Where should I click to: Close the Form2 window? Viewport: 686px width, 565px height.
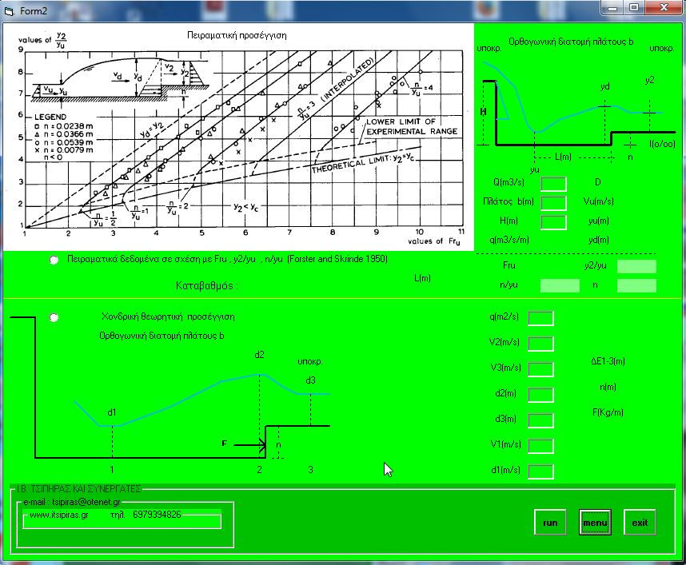[664, 8]
